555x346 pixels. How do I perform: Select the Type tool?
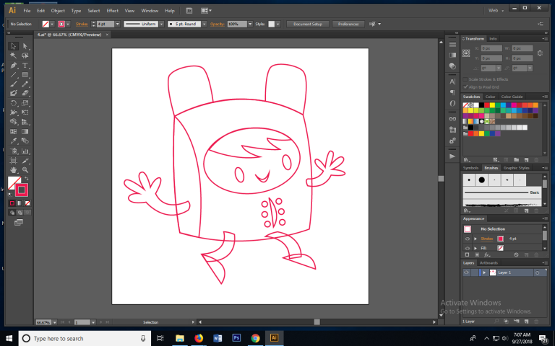coord(25,65)
